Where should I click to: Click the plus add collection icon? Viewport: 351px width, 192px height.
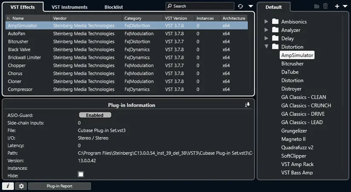(x=337, y=6)
